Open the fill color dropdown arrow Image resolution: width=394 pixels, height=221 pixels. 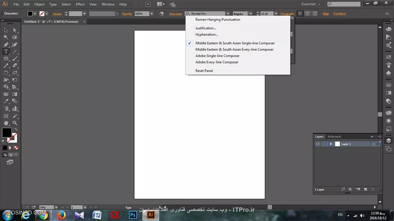pos(35,13)
